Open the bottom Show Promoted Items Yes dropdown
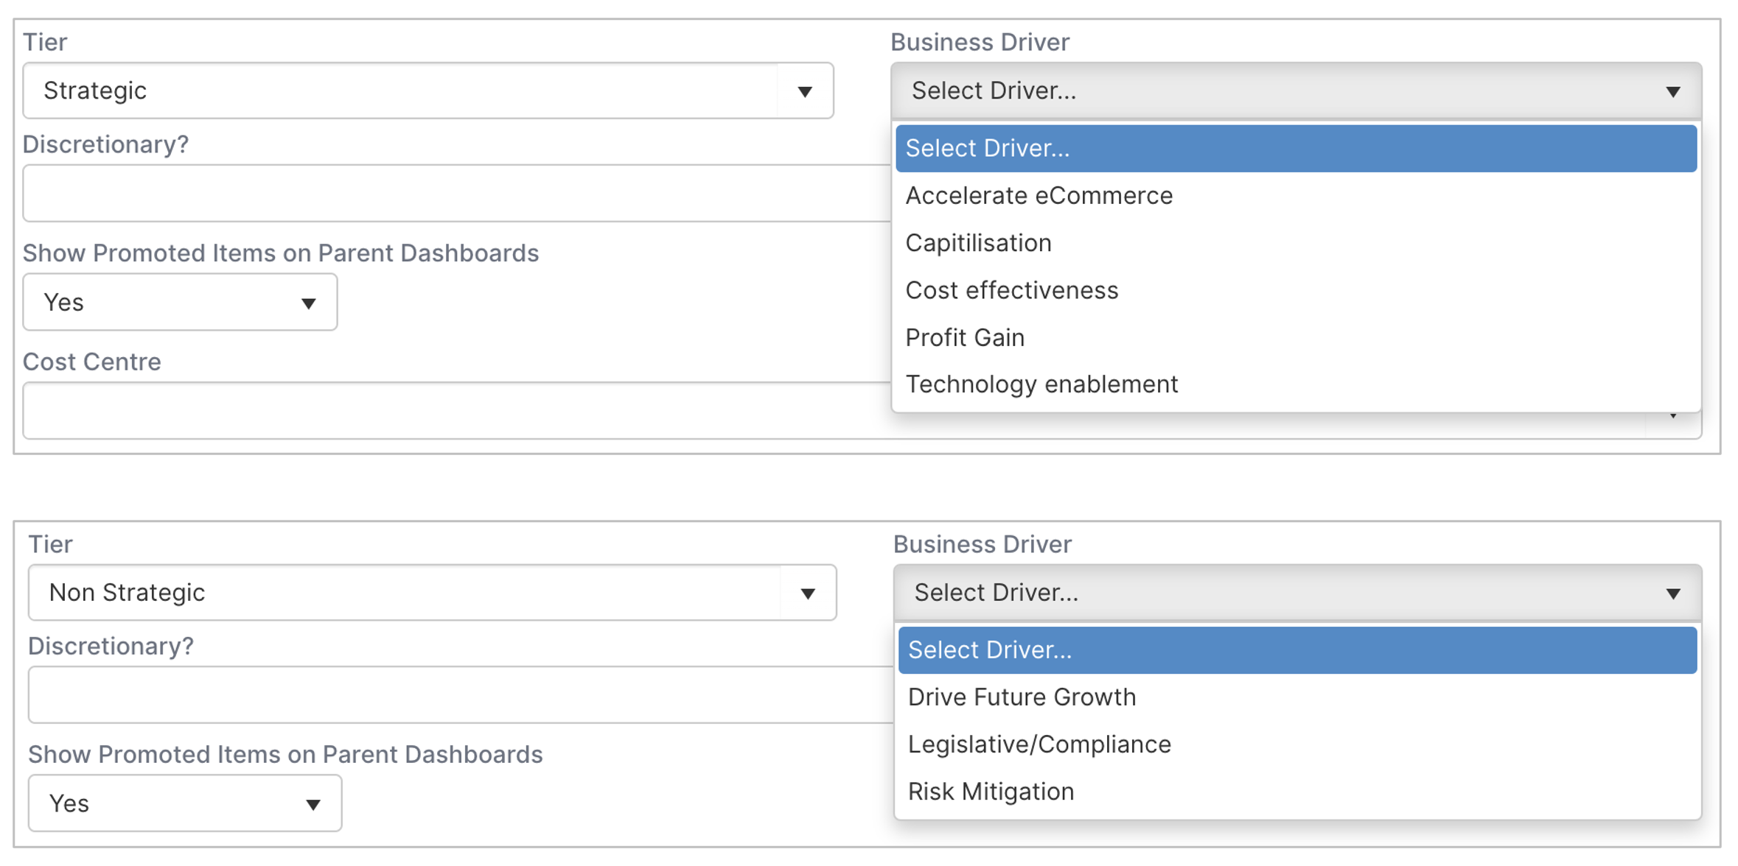 point(185,803)
